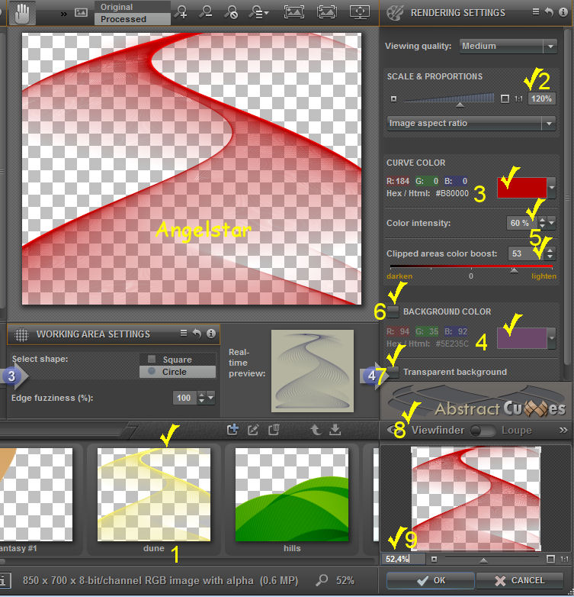Viewport: 574px width, 597px height.
Task: Click the zoom out magnifier icon
Action: coord(206,12)
